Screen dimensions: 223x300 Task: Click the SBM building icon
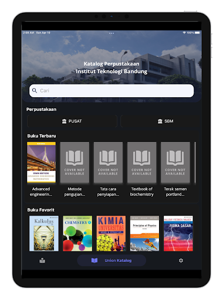click(160, 121)
